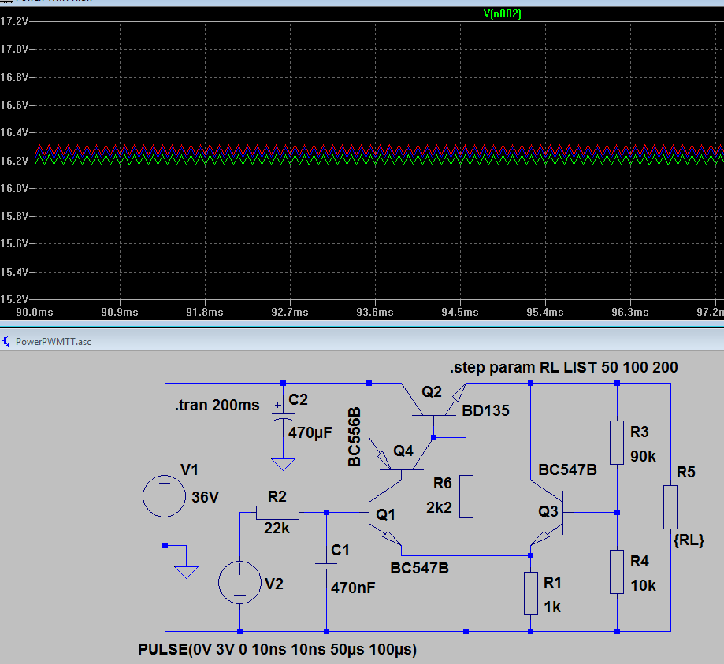Click the BC556B model label

click(x=355, y=437)
